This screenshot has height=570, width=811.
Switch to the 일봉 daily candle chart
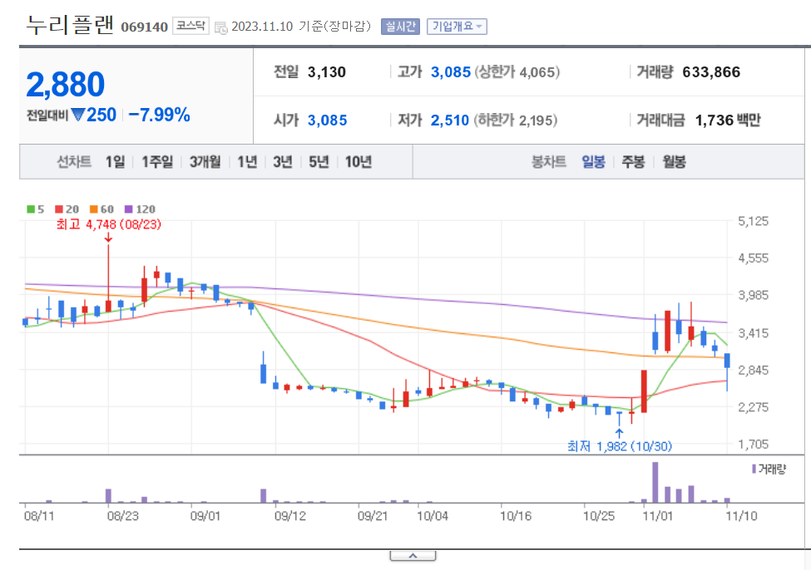click(593, 162)
